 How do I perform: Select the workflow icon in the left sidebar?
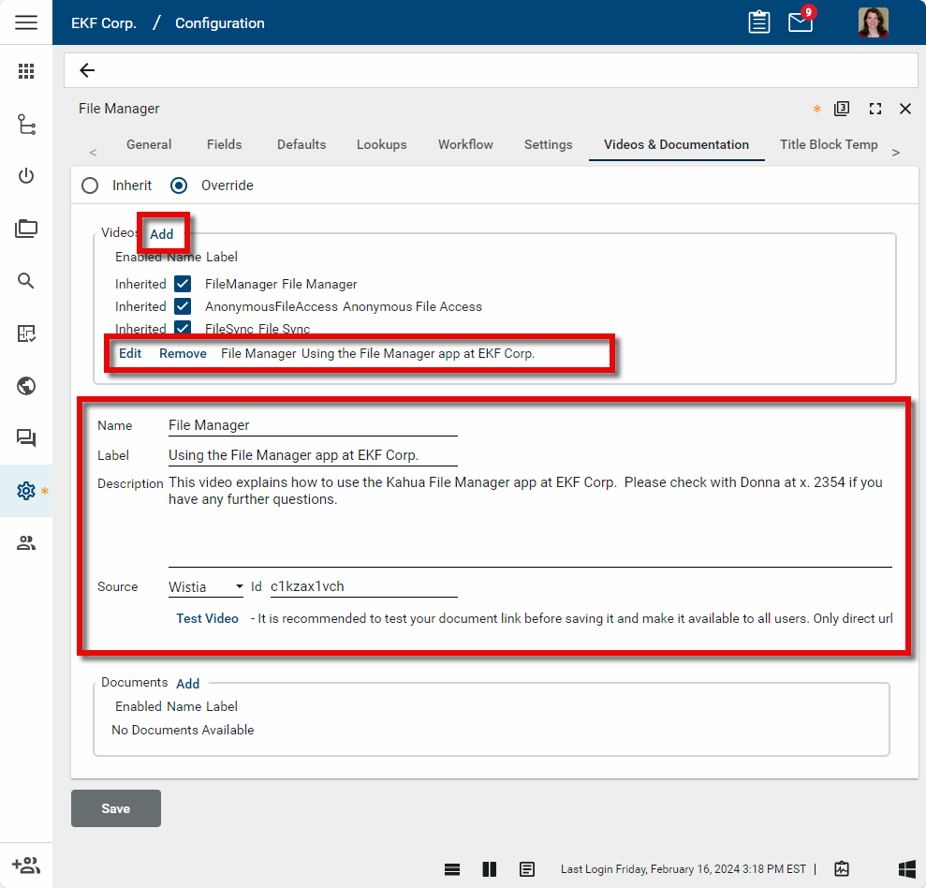[x=25, y=124]
